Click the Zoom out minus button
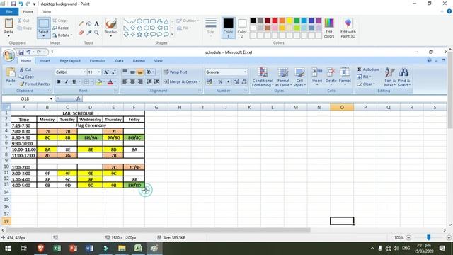 (408, 238)
